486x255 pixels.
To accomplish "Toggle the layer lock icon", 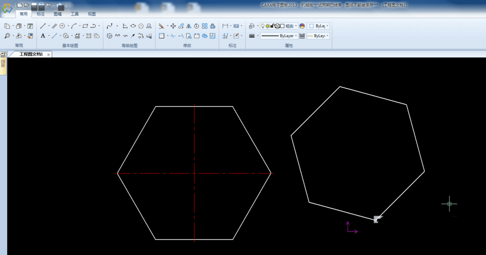I will (273, 26).
